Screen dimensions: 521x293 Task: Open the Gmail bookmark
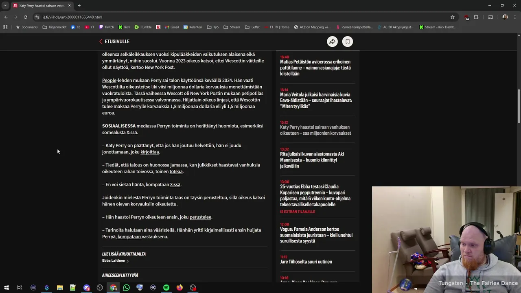pyautogui.click(x=172, y=27)
